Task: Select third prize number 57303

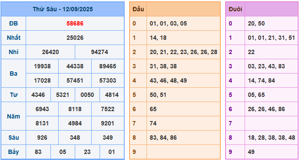Action: (x=108, y=80)
